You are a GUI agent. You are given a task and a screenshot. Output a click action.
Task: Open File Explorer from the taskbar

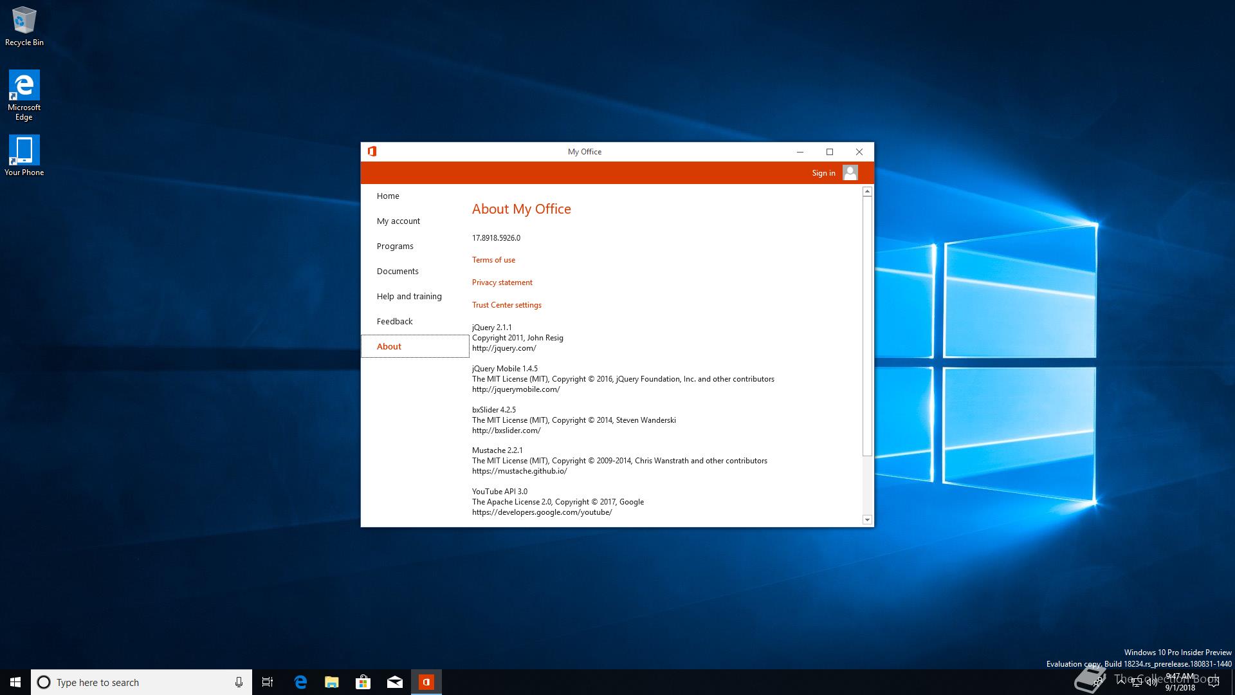coord(331,682)
